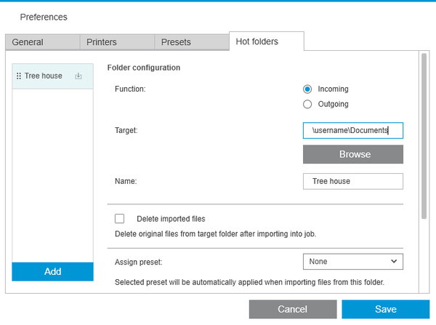Image resolution: width=436 pixels, height=325 pixels.
Task: Click the Folder configuration heading
Action: [x=144, y=68]
